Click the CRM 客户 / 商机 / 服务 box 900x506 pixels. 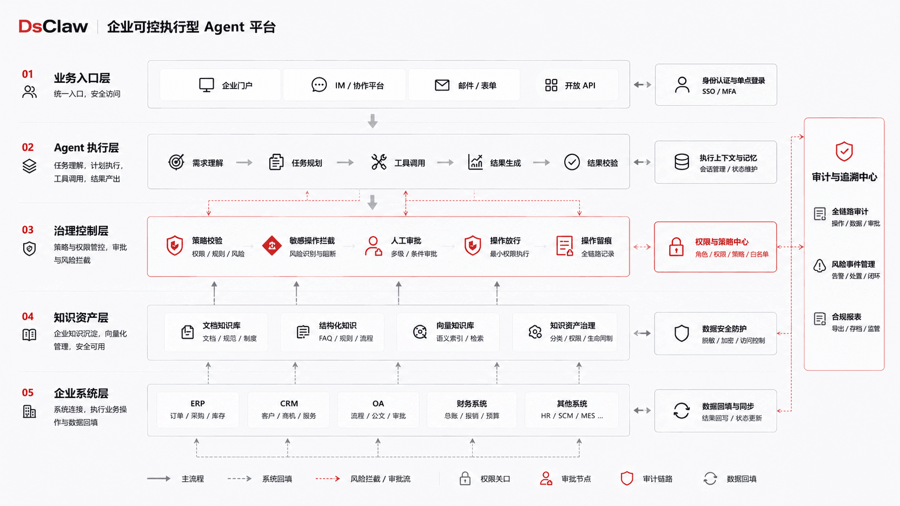[289, 410]
